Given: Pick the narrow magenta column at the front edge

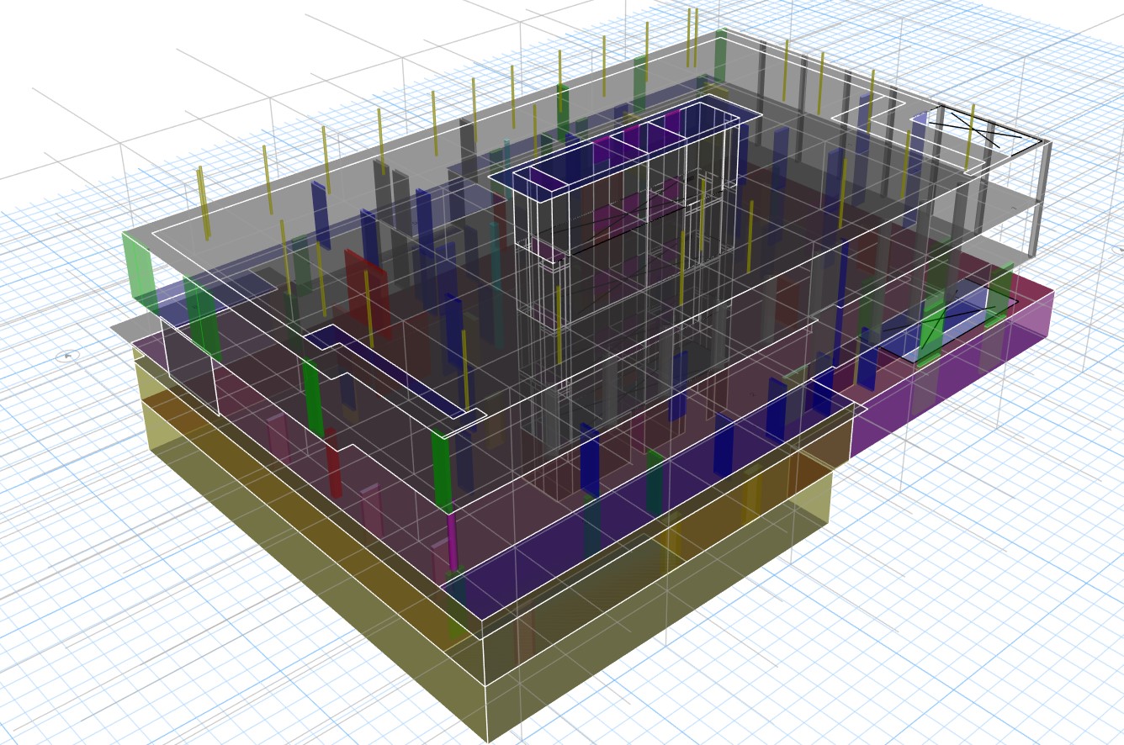Looking at the screenshot, I should point(452,542).
